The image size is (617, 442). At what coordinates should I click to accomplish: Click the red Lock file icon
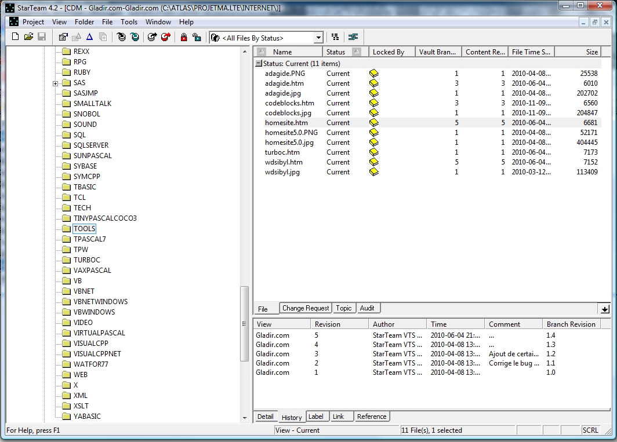coord(184,37)
